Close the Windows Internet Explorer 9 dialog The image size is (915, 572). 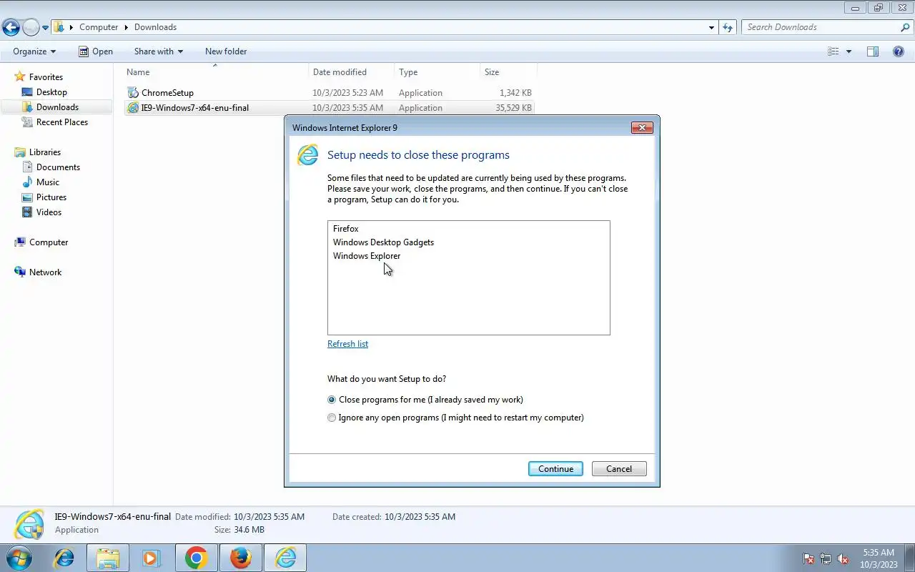642,128
